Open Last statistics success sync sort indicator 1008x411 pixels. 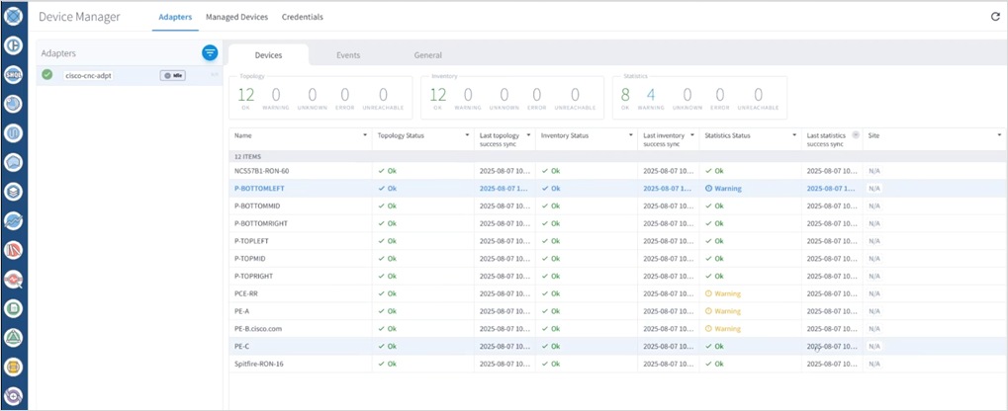point(856,134)
